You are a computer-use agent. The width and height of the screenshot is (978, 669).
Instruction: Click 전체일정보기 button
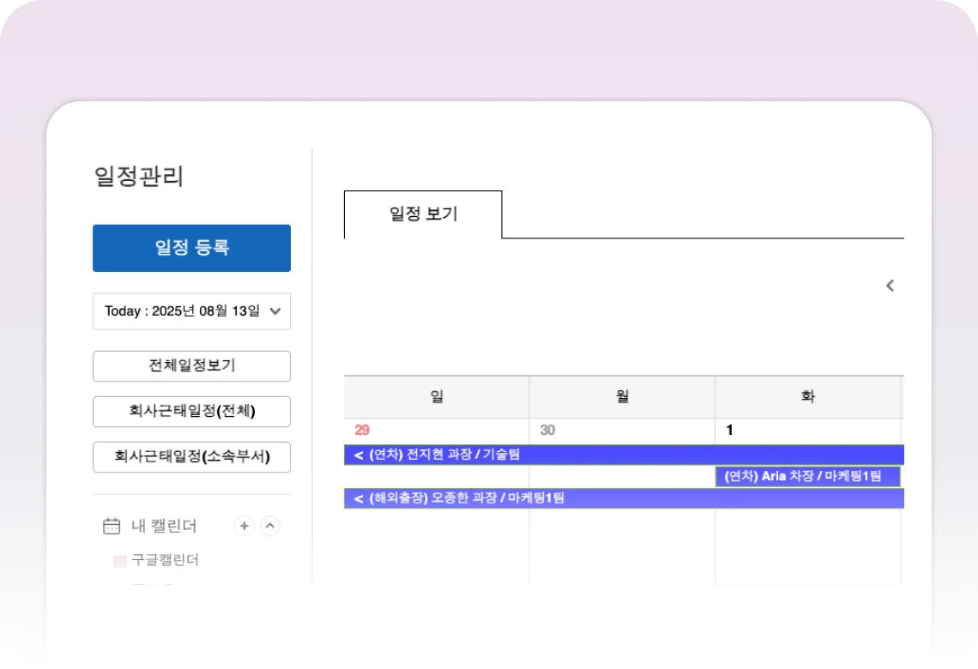point(191,366)
